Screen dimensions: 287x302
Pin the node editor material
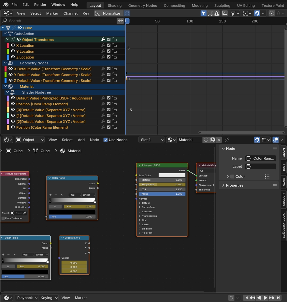227,140
